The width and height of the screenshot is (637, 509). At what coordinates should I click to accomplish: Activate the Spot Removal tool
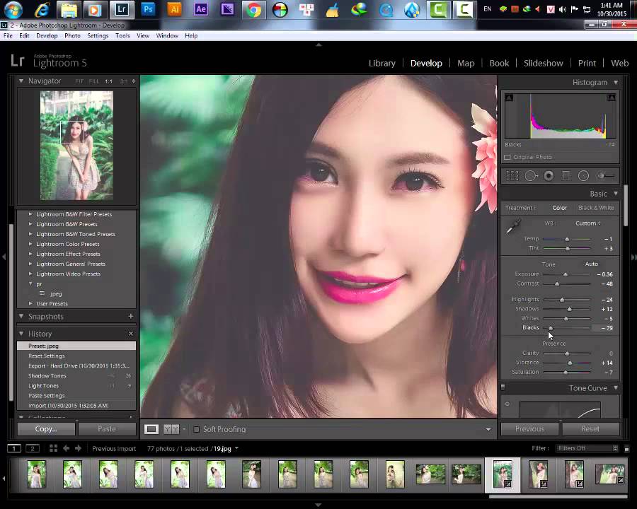[530, 176]
